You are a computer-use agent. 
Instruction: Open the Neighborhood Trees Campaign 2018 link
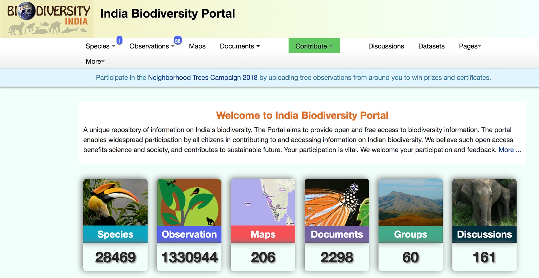click(203, 78)
